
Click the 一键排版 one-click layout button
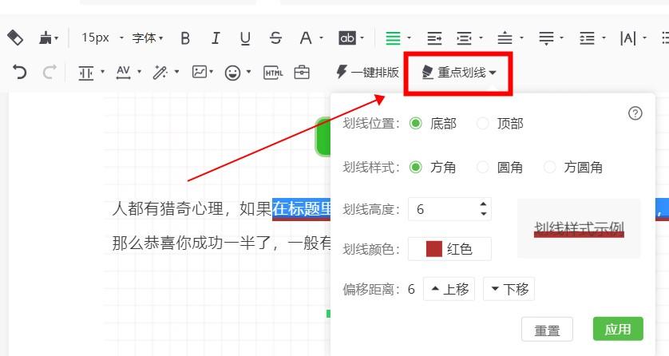click(367, 73)
